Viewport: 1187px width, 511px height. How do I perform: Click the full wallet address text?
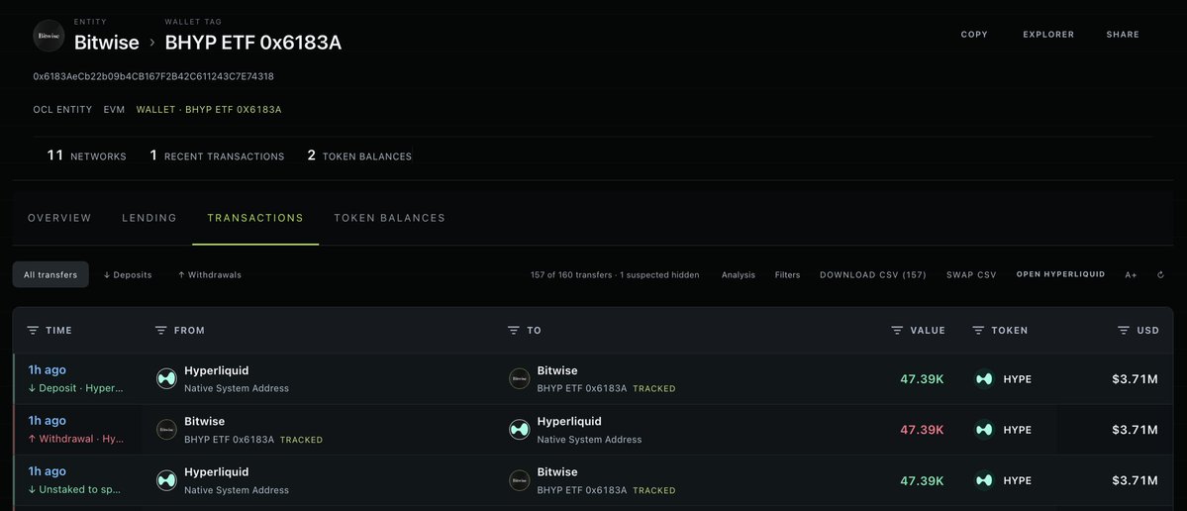(x=153, y=76)
